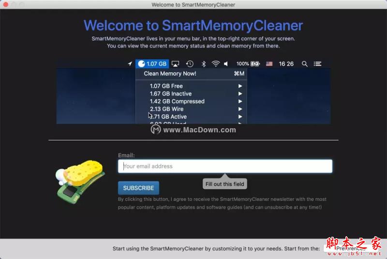Select the 2.13 GB Wire menu item
This screenshot has width=387, height=259.
191,109
